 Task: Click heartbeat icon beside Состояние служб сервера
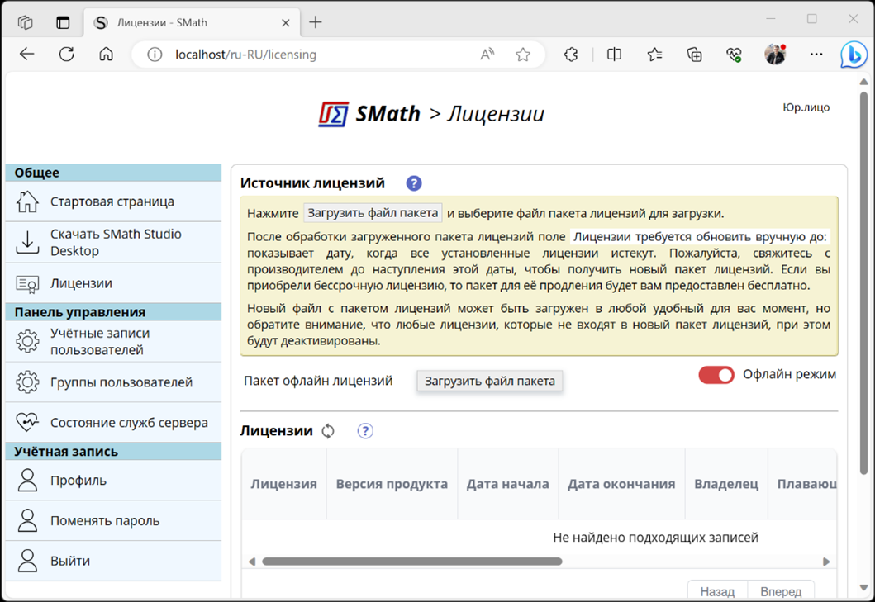pos(27,422)
